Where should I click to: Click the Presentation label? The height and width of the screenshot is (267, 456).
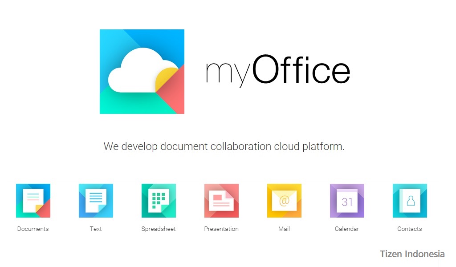[221, 229]
